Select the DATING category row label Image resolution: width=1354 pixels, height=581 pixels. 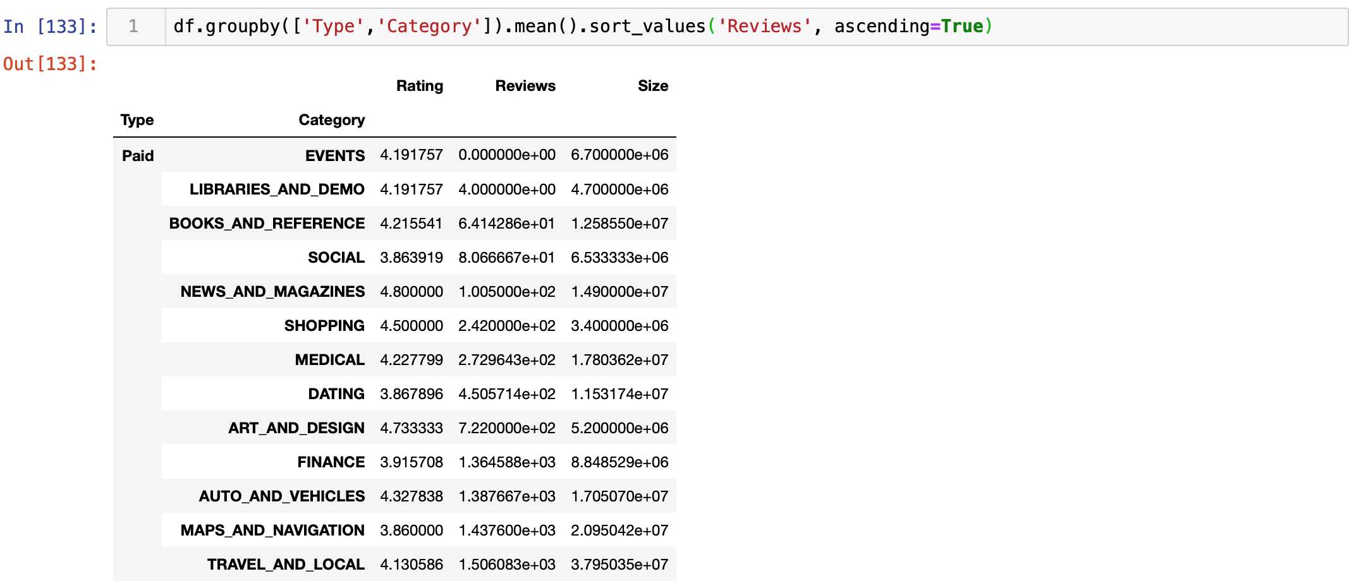pos(336,394)
